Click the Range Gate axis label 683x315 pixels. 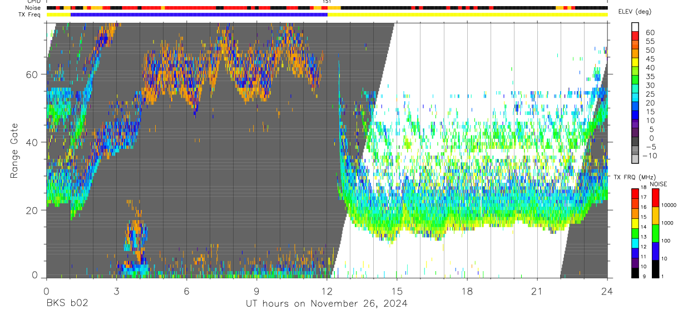tap(14, 151)
